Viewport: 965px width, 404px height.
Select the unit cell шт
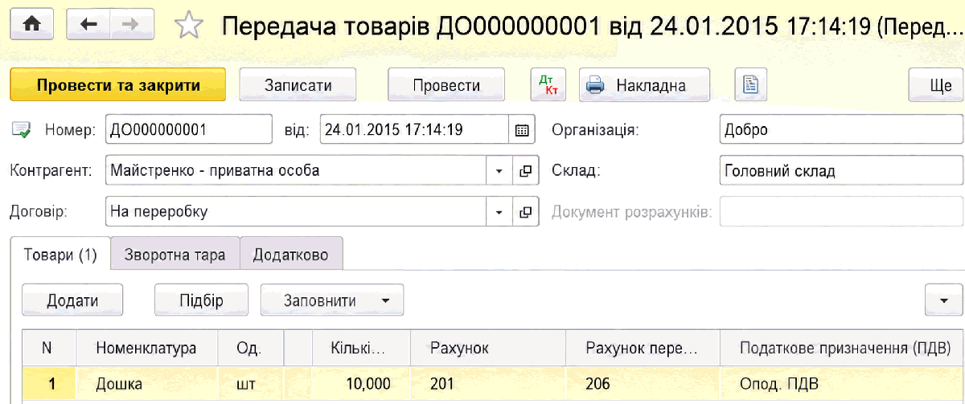pos(251,383)
